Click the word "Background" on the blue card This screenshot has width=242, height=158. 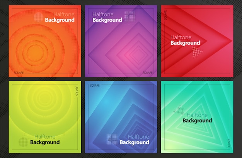[134, 142]
